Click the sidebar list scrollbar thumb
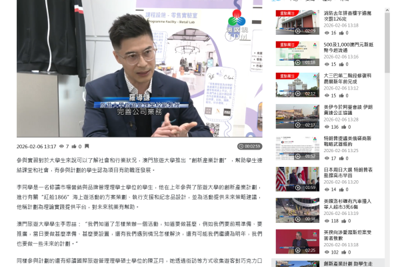 click(387, 43)
